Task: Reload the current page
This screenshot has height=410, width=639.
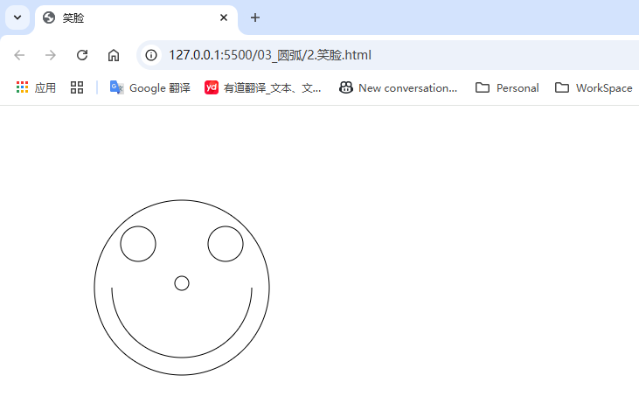Action: [82, 55]
